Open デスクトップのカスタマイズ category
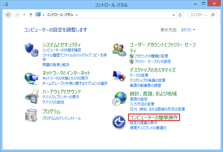Screen dimensions: 223x152 153,70
